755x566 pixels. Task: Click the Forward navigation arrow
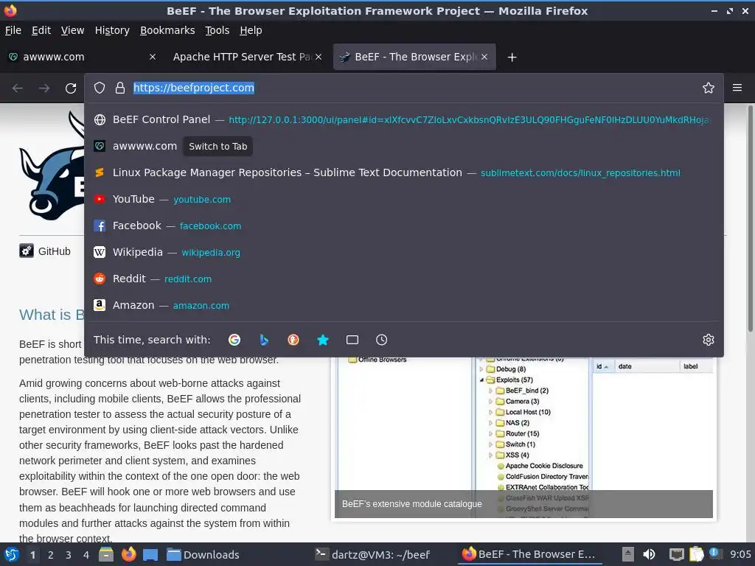point(44,88)
